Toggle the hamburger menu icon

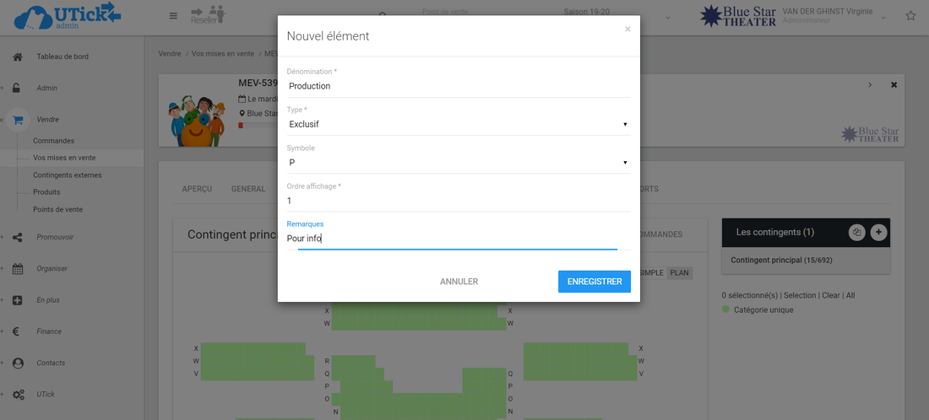point(173,16)
